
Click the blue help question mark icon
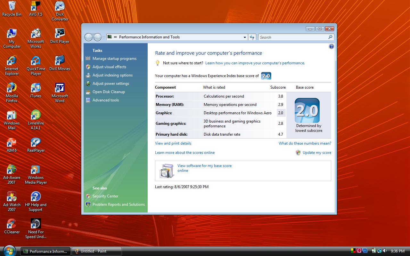pyautogui.click(x=331, y=46)
